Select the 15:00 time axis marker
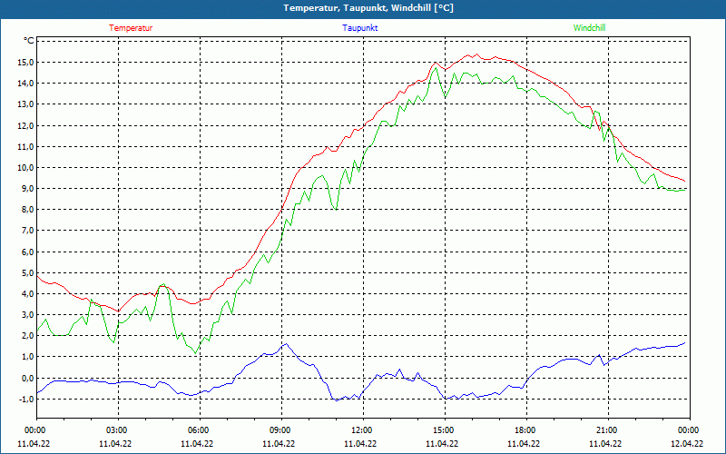Image resolution: width=726 pixels, height=454 pixels. 443,430
